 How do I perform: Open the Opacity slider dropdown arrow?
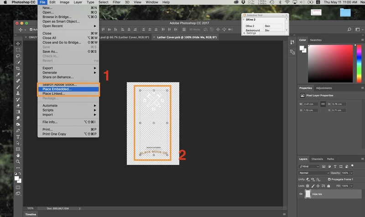coord(351,173)
